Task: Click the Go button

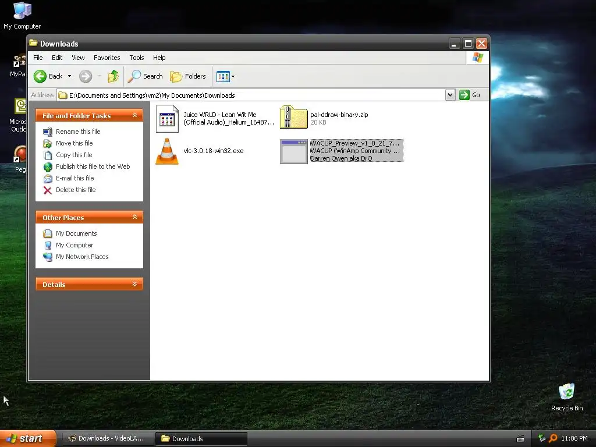Action: click(x=470, y=95)
